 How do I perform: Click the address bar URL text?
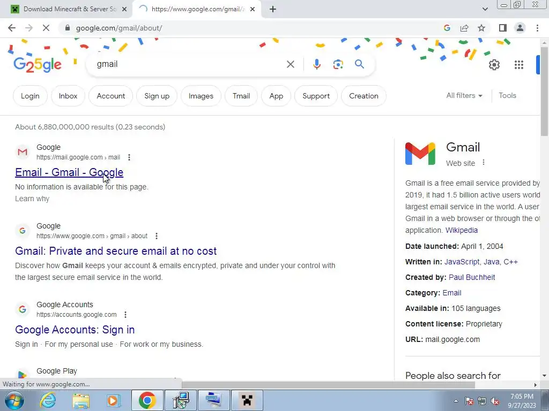(118, 28)
